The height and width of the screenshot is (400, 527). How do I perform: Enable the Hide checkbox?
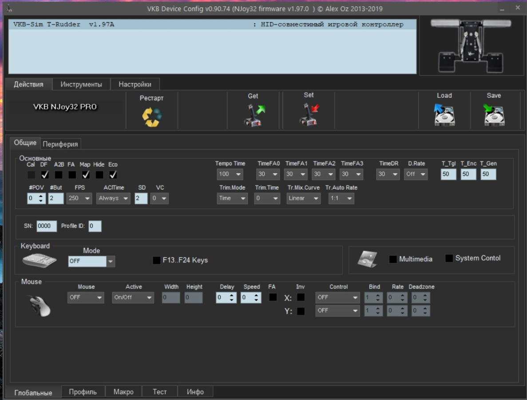99,175
